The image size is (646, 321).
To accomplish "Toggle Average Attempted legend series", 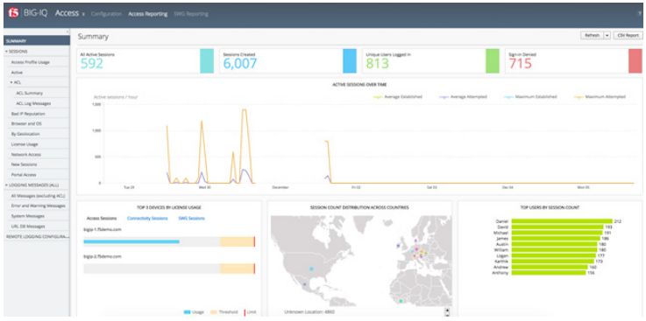I will (x=463, y=97).
